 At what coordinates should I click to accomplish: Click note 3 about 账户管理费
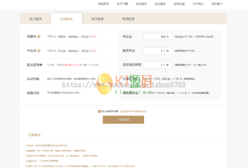[62, 156]
